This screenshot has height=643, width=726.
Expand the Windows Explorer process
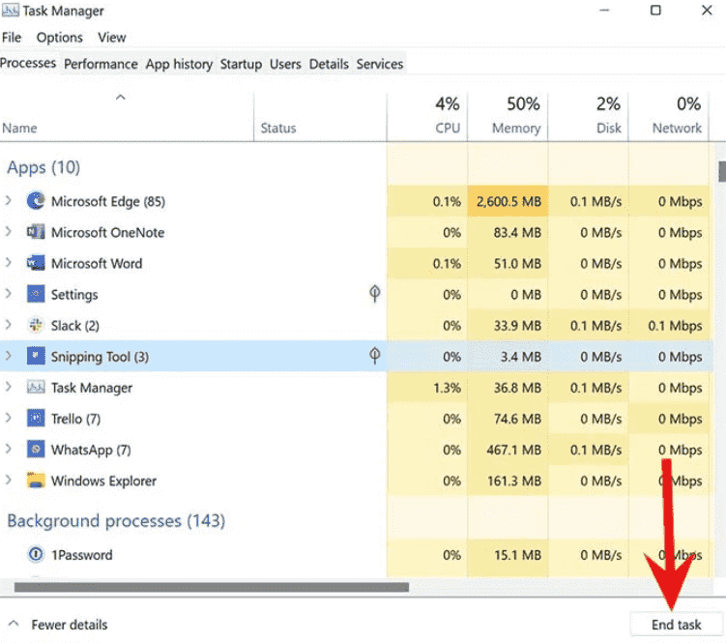click(9, 480)
